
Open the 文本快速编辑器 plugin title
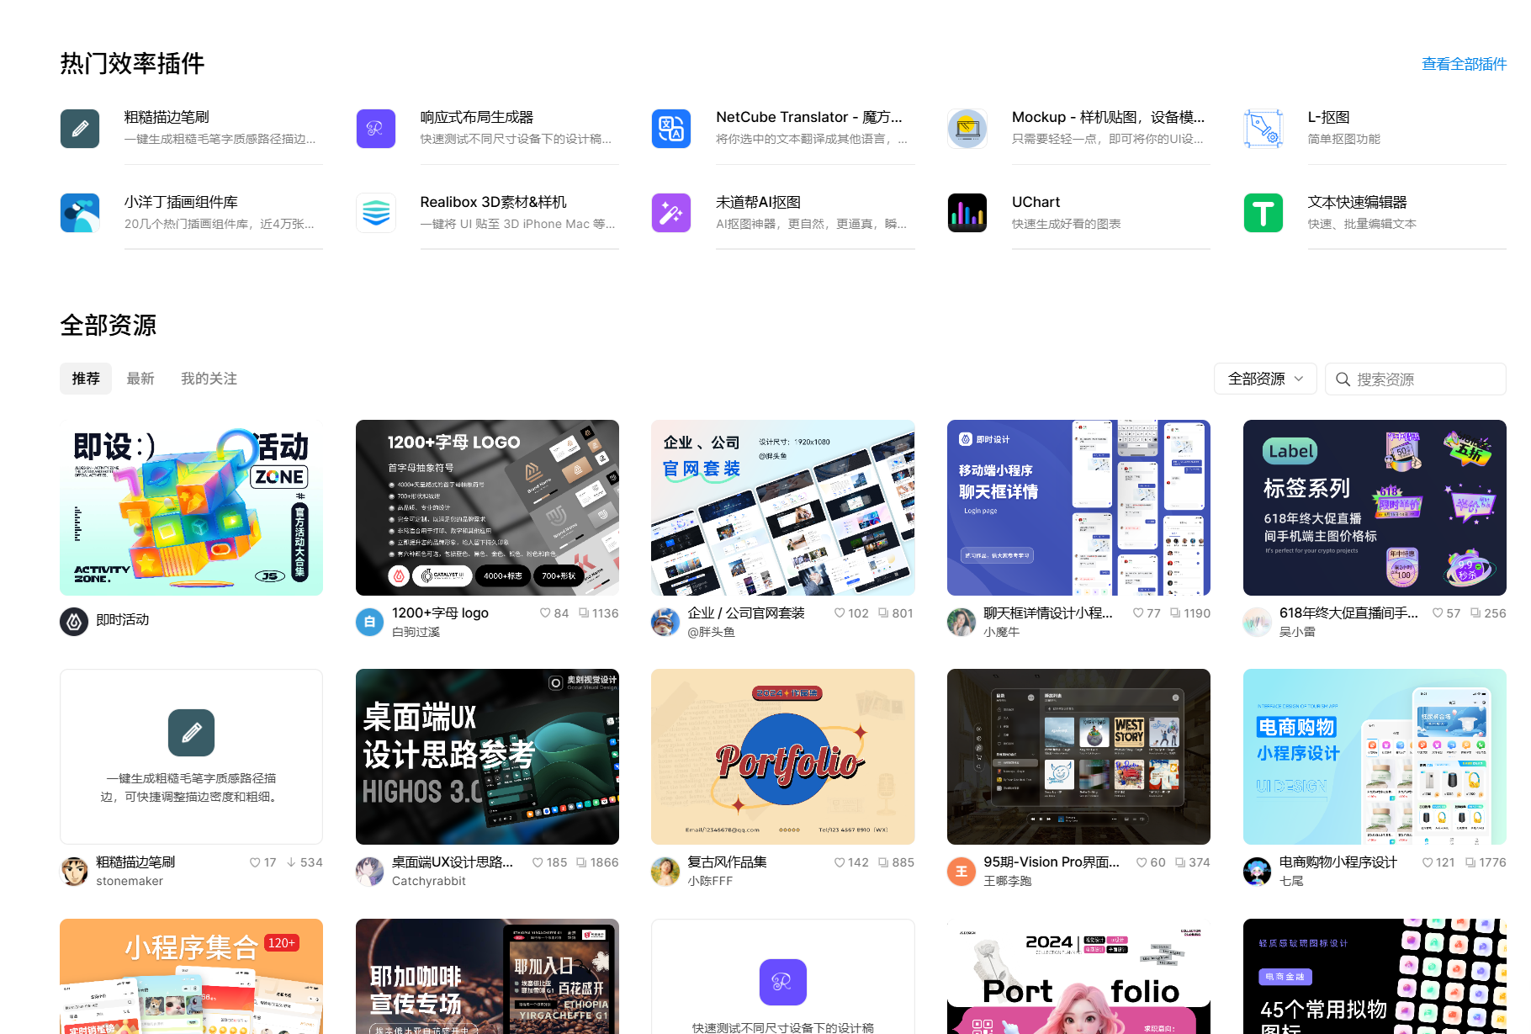click(1357, 202)
